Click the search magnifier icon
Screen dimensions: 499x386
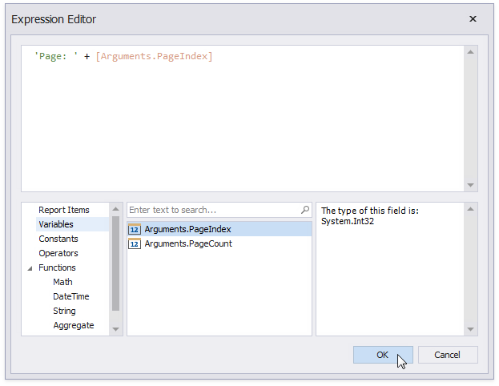click(x=305, y=210)
